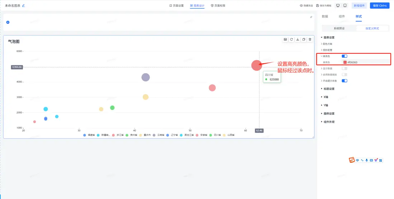The width and height of the screenshot is (394, 199).
Task: Delete the chart with the trash icon
Action: 310,39
